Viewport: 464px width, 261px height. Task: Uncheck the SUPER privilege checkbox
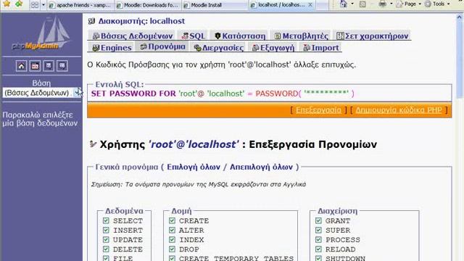coord(318,230)
